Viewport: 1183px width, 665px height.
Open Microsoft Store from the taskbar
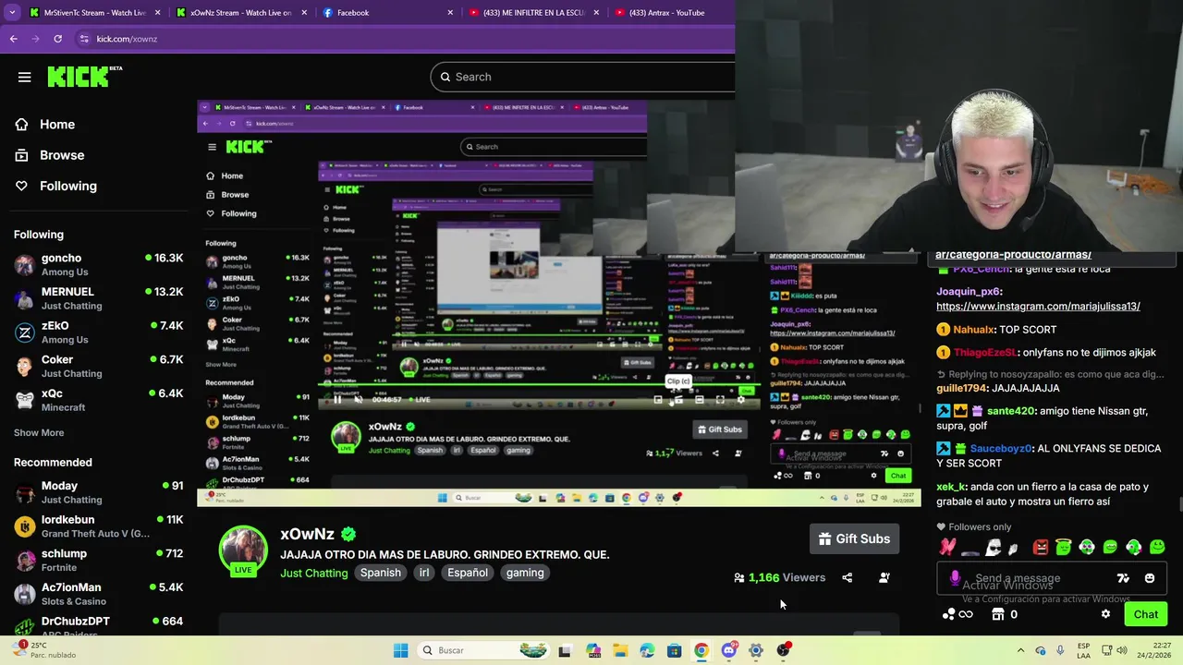[x=675, y=650]
